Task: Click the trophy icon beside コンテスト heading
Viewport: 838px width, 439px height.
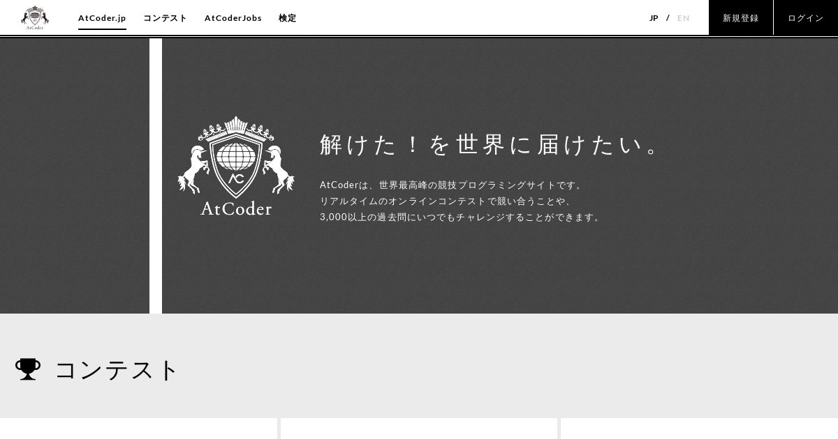Action: [28, 369]
